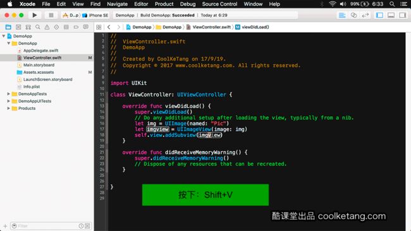The width and height of the screenshot is (411, 231).
Task: Choose the iPhone SE destination
Action: pos(95,15)
